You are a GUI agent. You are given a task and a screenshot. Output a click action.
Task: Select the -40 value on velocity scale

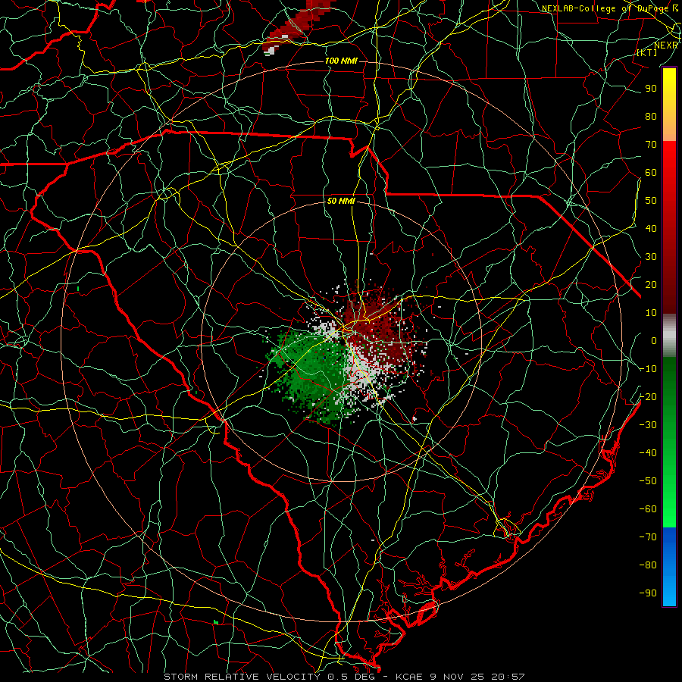(x=648, y=453)
